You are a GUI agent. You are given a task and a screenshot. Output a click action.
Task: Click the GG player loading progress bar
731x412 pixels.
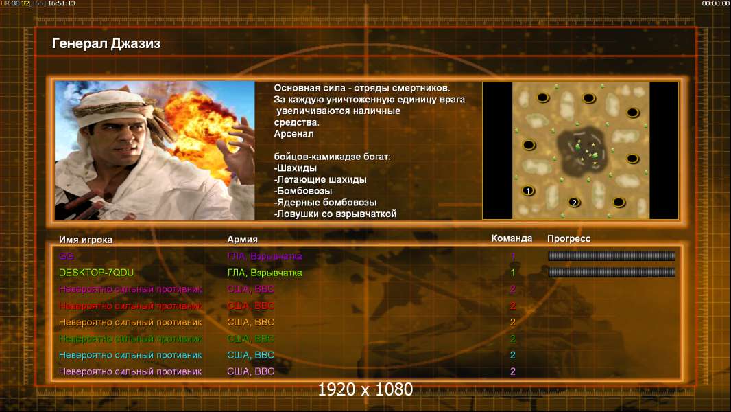pos(611,256)
